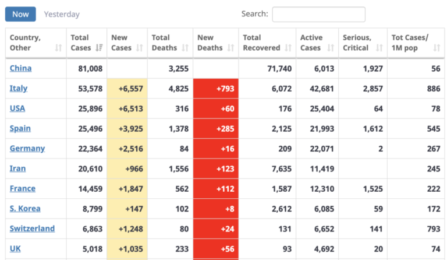Select Italy cases per million 886

[x=434, y=89]
